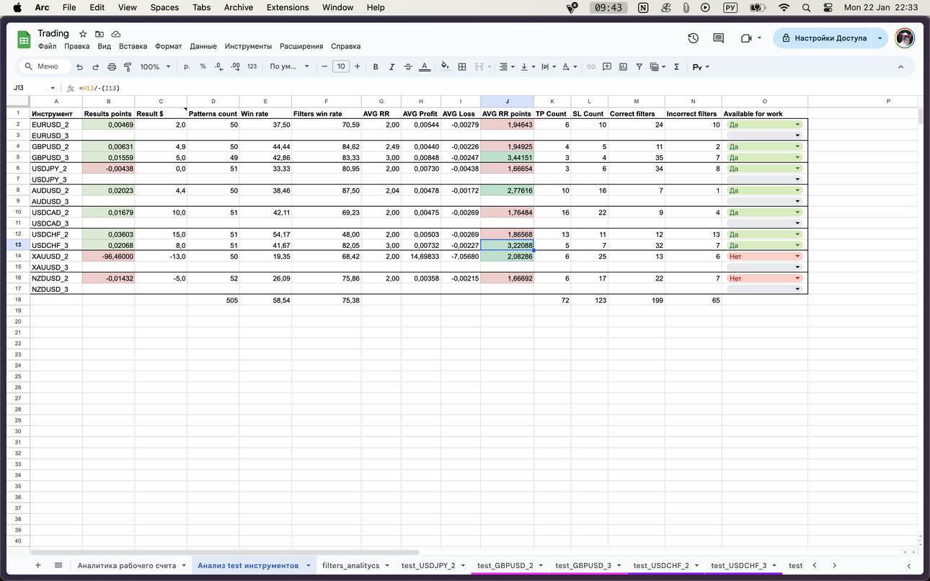Decrease font size with minus button

point(324,66)
